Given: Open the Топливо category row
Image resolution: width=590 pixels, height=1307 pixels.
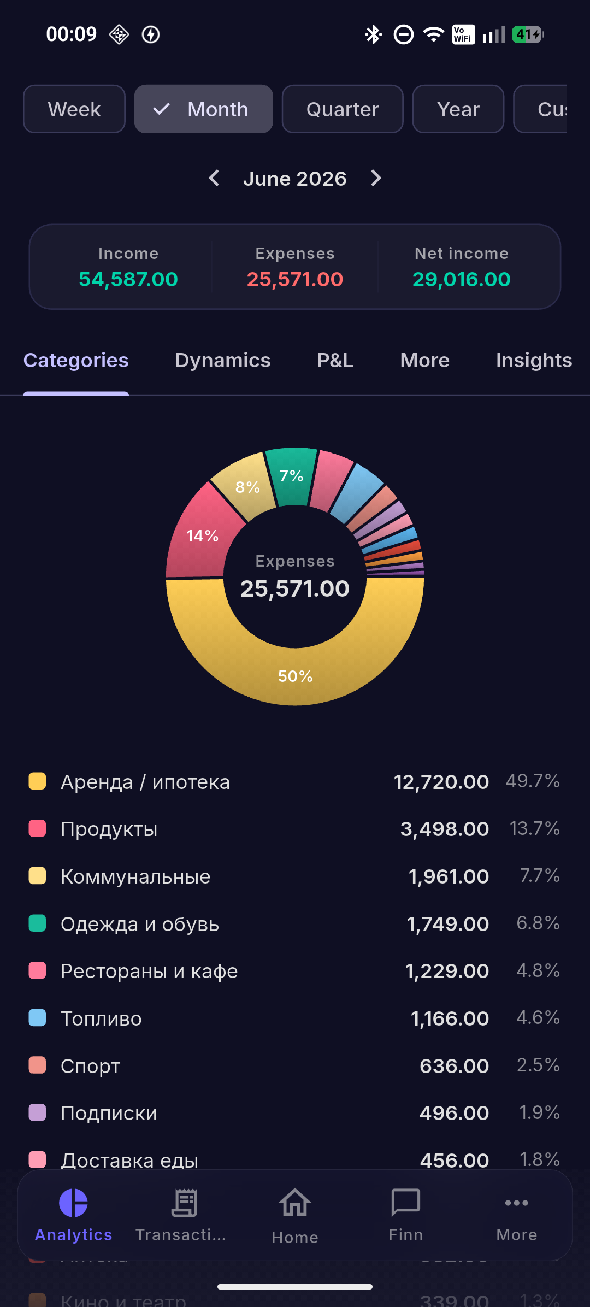Looking at the screenshot, I should pos(295,1018).
